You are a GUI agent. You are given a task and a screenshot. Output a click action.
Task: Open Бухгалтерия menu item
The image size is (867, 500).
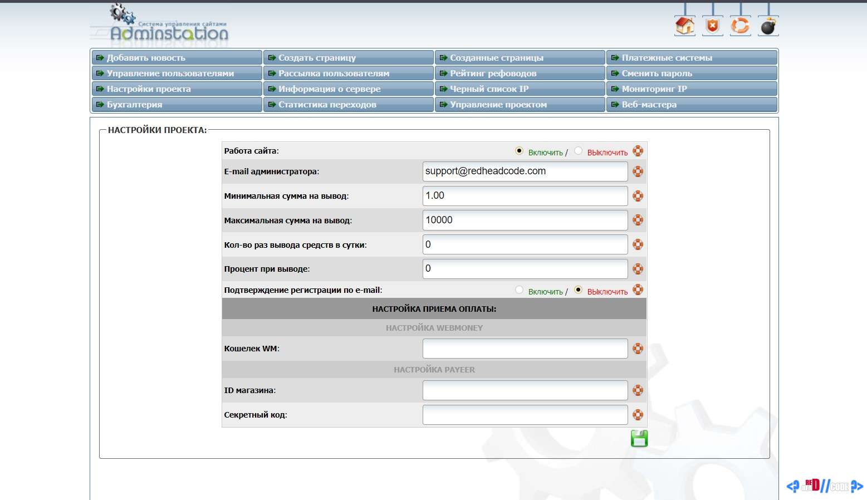177,104
